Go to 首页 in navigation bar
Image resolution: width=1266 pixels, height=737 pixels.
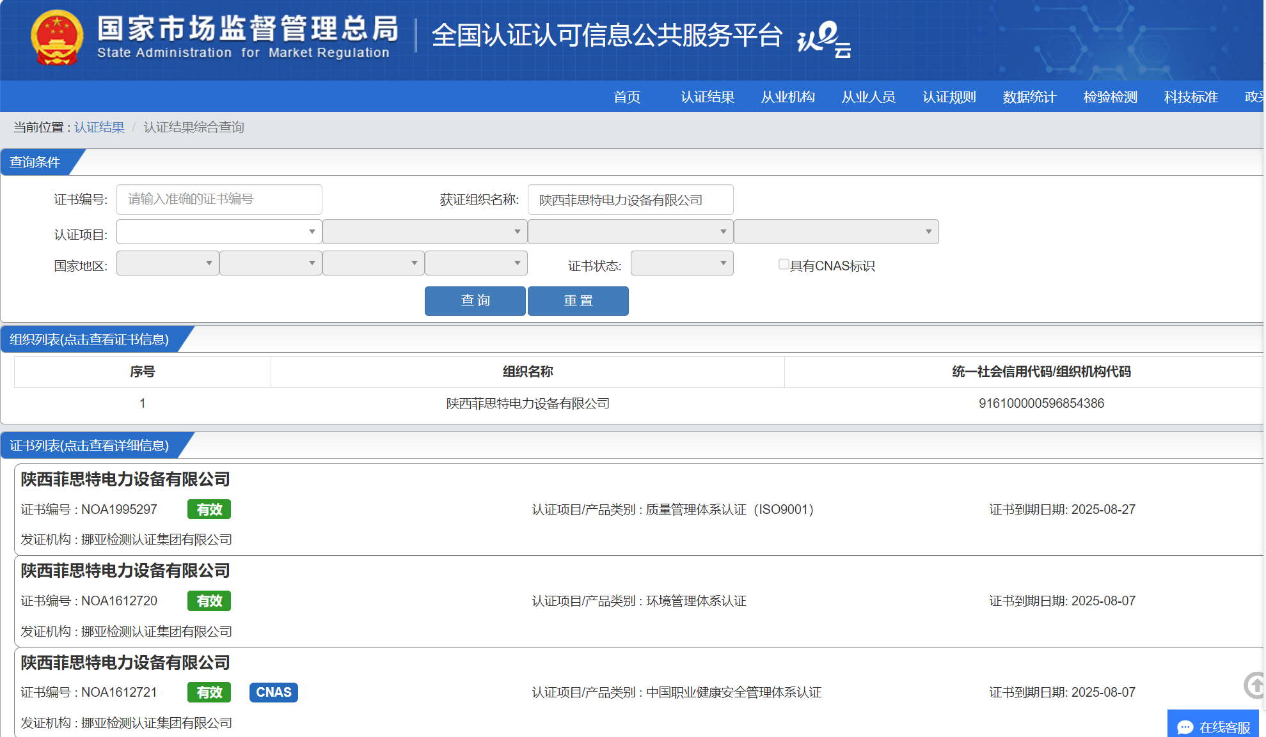[627, 97]
